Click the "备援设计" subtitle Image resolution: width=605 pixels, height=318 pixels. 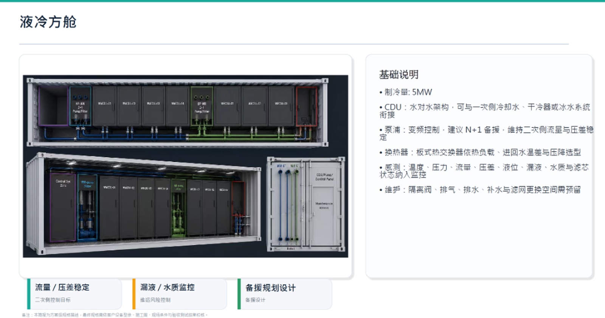255,300
